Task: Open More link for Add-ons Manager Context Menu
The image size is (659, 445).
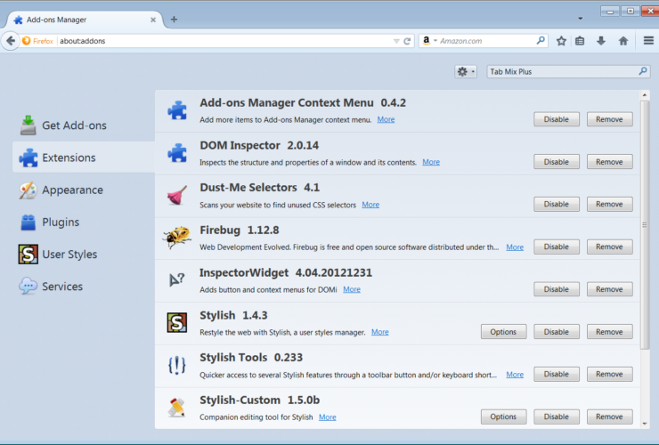Action: pyautogui.click(x=386, y=119)
